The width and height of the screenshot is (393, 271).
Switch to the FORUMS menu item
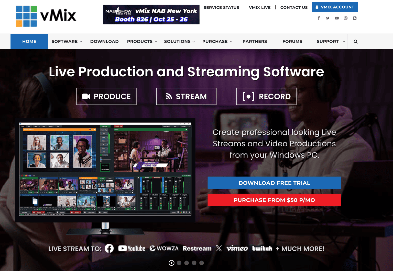coord(292,41)
